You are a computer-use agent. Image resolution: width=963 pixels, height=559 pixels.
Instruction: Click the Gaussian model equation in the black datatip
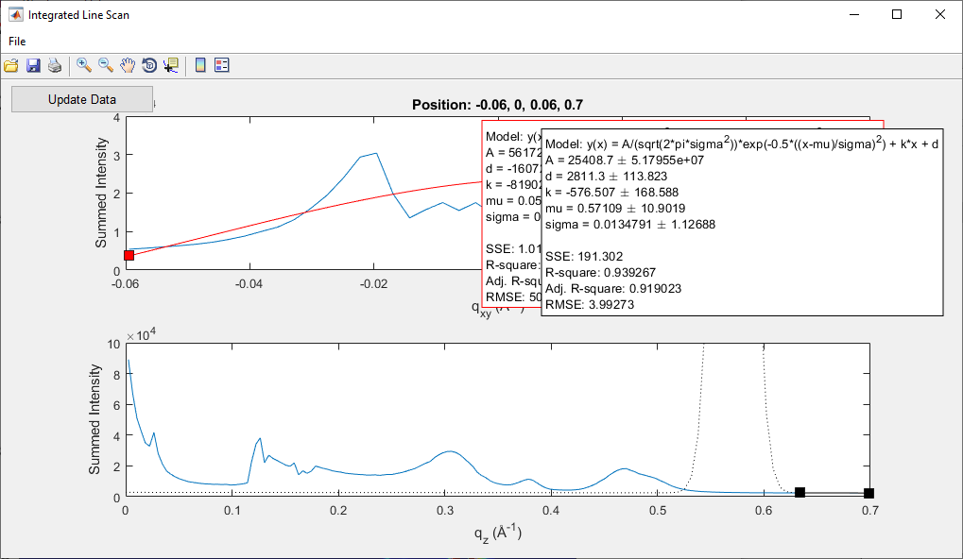click(742, 143)
